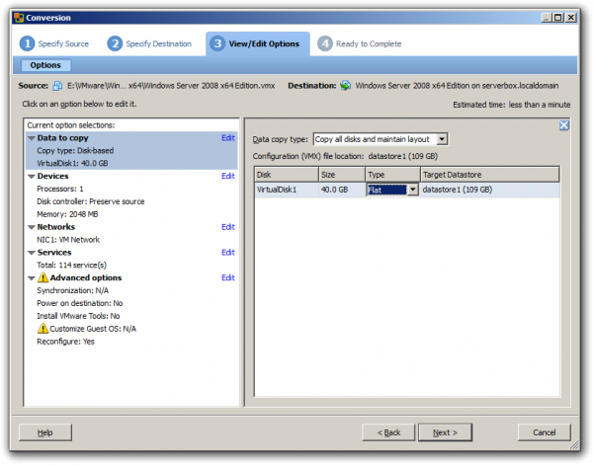593x465 pixels.
Task: Go to Specify Destination step
Action: pyautogui.click(x=159, y=43)
